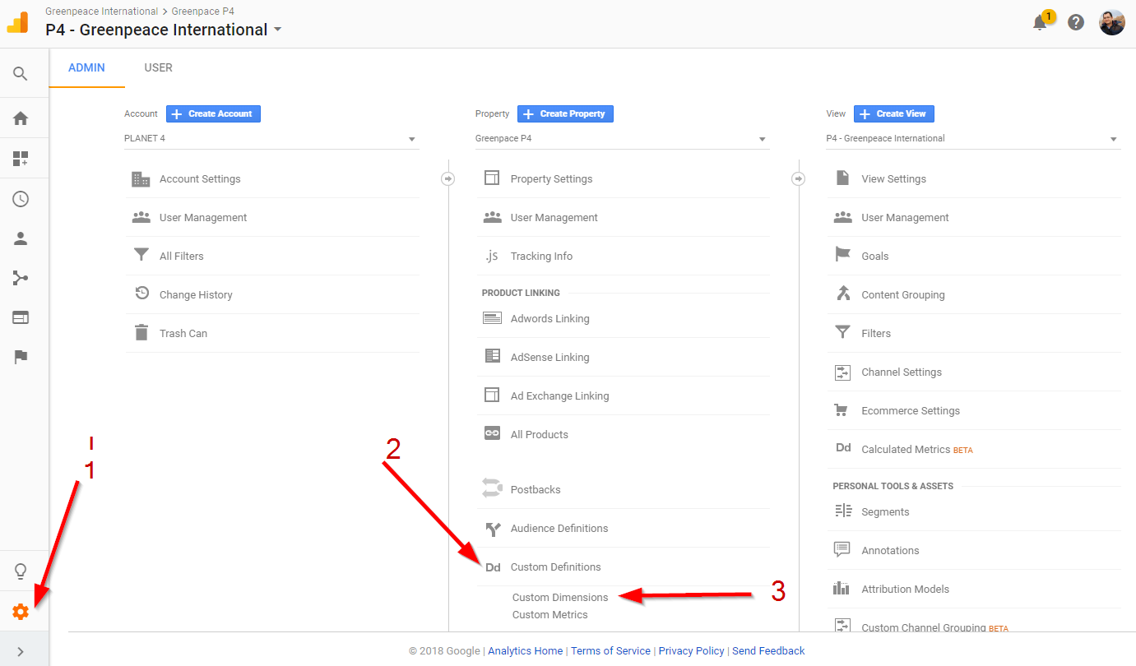
Task: Click Send Feedback footer link
Action: 768,650
